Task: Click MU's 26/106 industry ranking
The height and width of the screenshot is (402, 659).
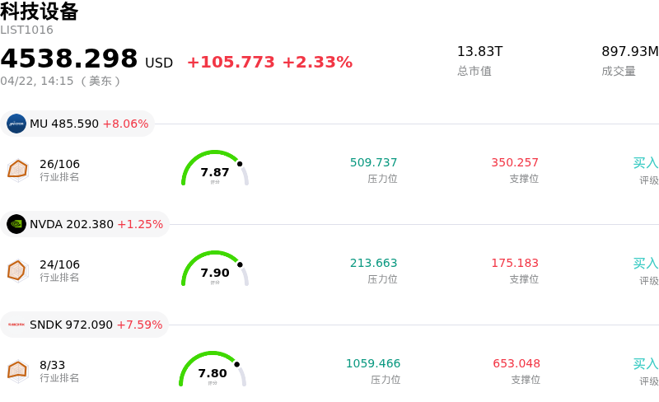Action: click(60, 164)
